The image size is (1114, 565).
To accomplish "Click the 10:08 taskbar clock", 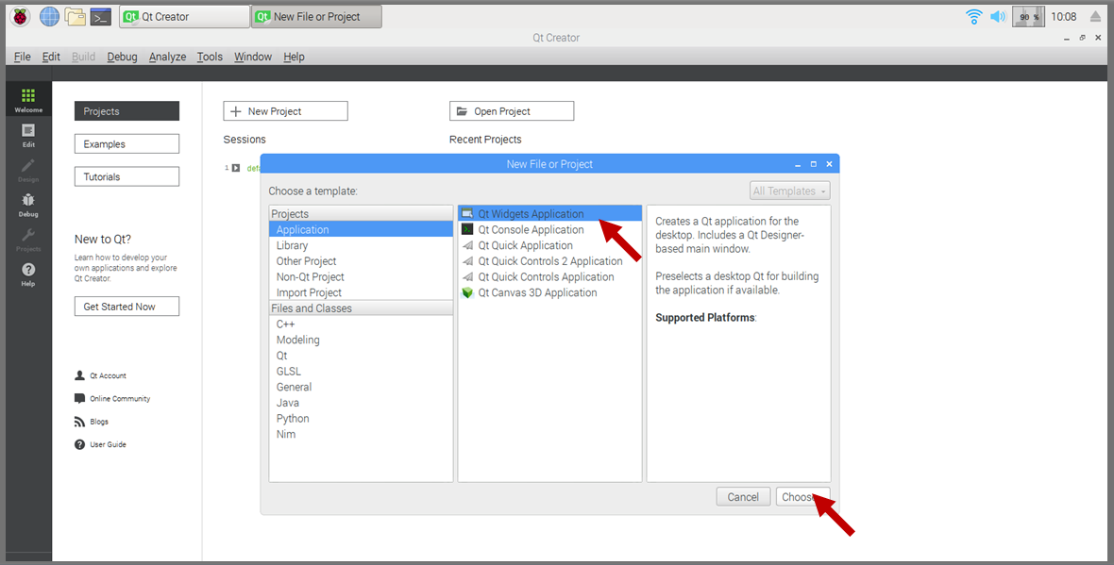I will click(x=1064, y=16).
